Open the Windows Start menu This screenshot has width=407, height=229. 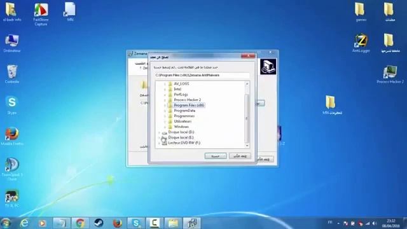click(x=6, y=223)
